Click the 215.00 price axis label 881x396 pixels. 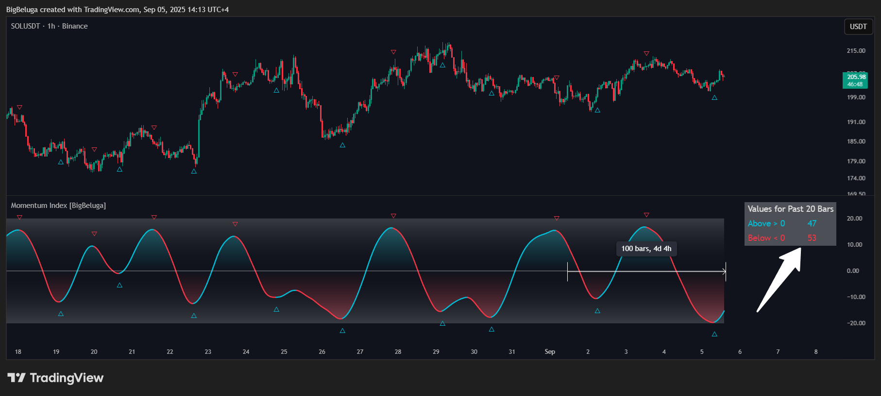[856, 51]
